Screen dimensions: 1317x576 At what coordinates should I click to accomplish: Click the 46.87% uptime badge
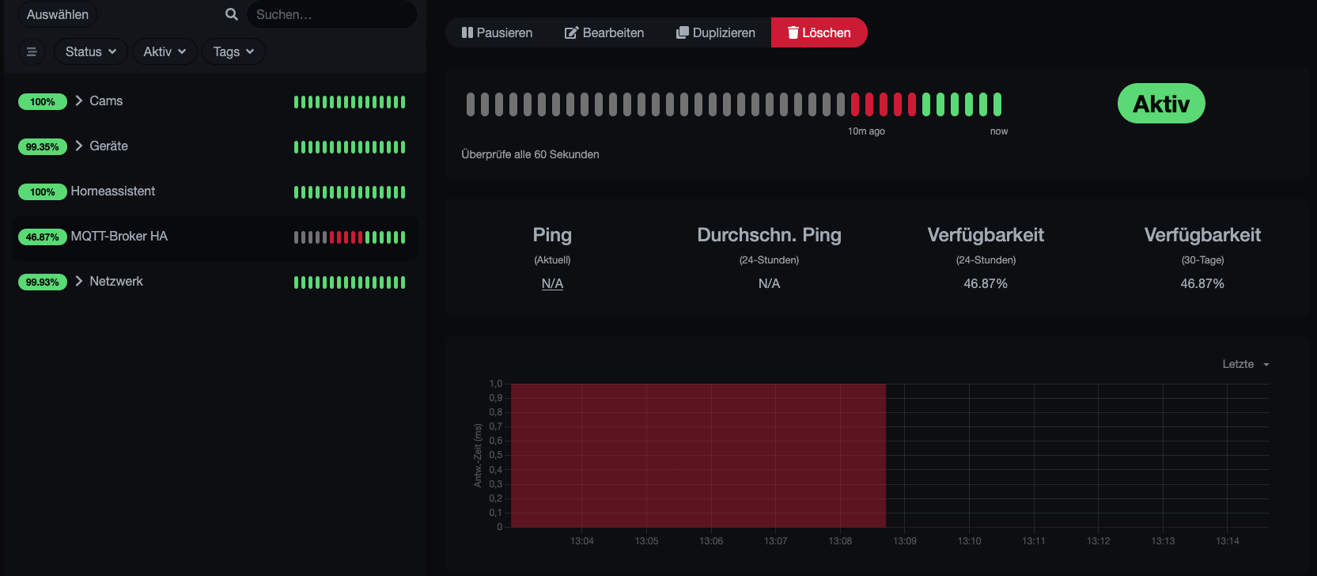click(42, 237)
